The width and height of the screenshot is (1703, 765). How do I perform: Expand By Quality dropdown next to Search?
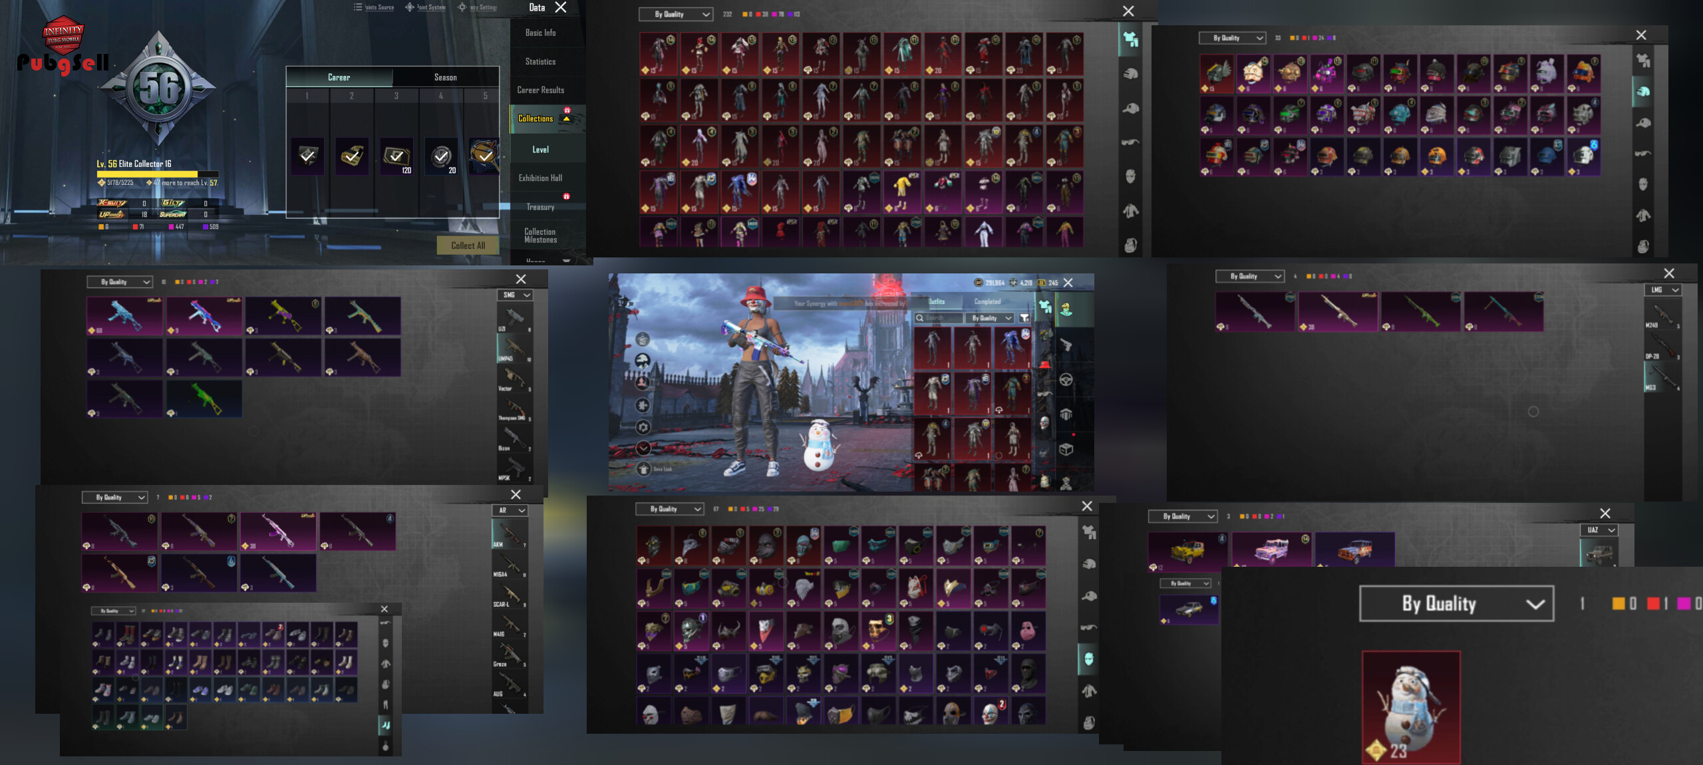tap(991, 318)
